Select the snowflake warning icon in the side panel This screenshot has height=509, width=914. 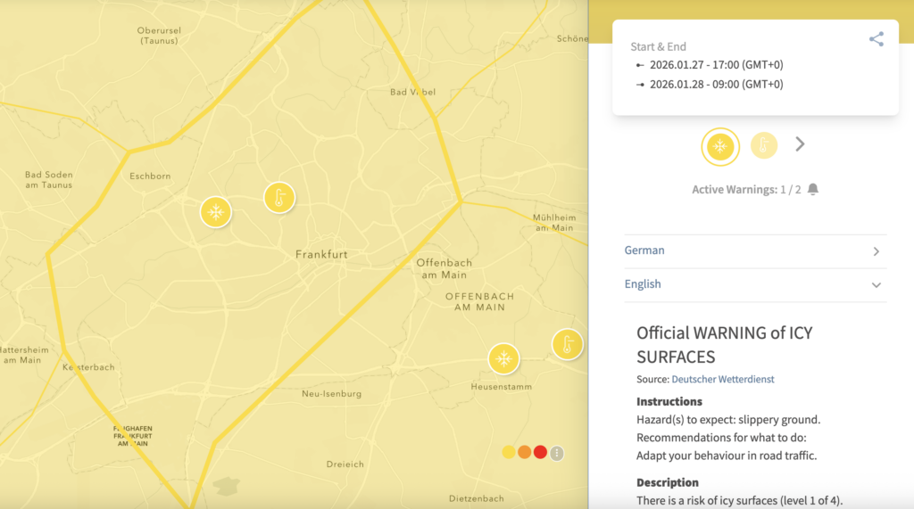720,147
